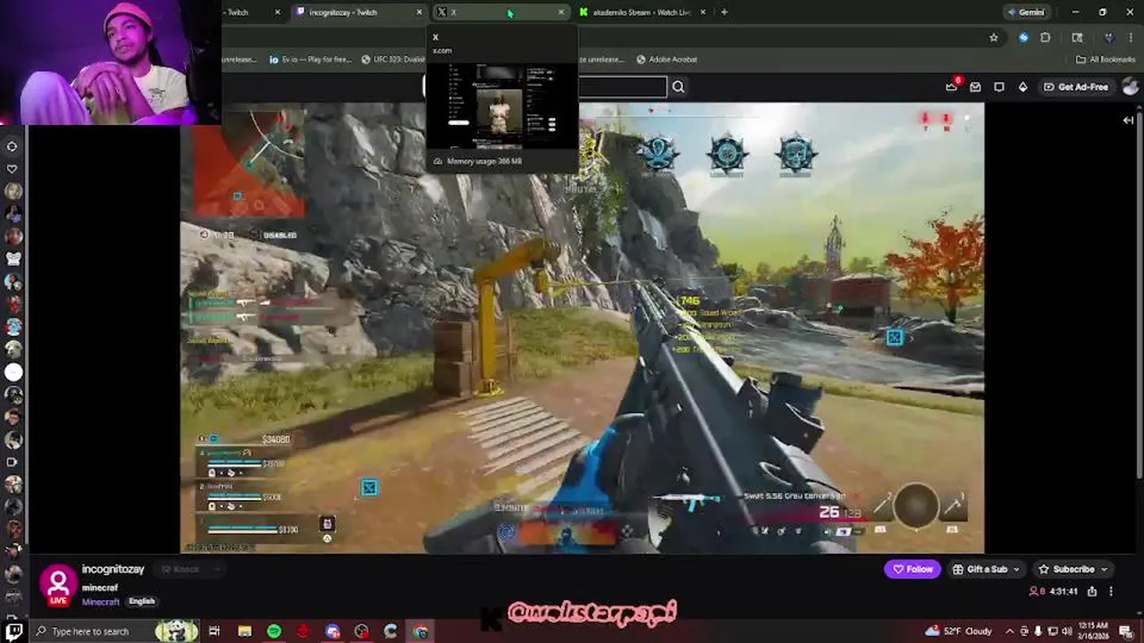Viewport: 1144px width, 643px height.
Task: Open the incognitozay streamer live avatar
Action: click(59, 586)
